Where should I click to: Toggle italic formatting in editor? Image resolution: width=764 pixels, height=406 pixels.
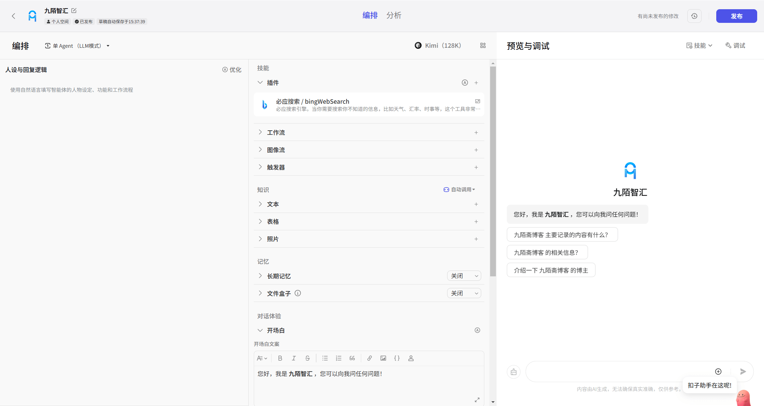point(294,358)
